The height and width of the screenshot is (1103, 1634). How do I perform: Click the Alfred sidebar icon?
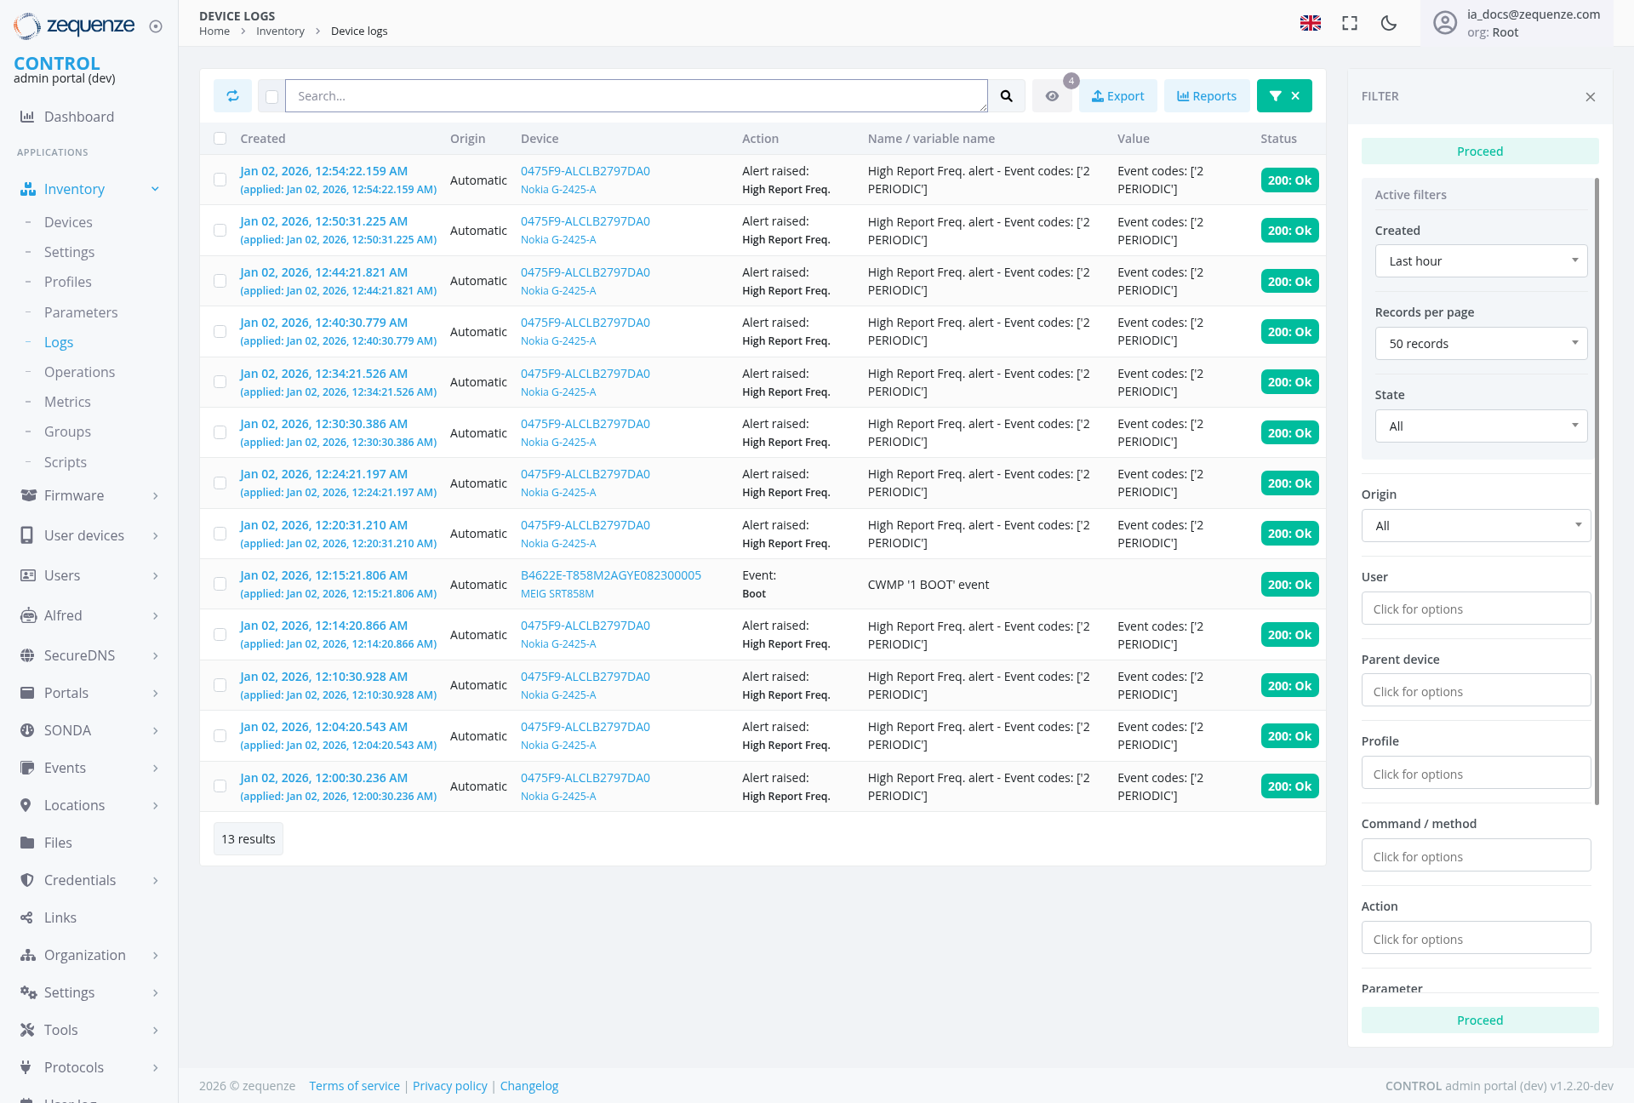(28, 615)
